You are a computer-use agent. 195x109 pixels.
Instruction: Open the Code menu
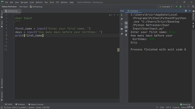pos(32,2)
